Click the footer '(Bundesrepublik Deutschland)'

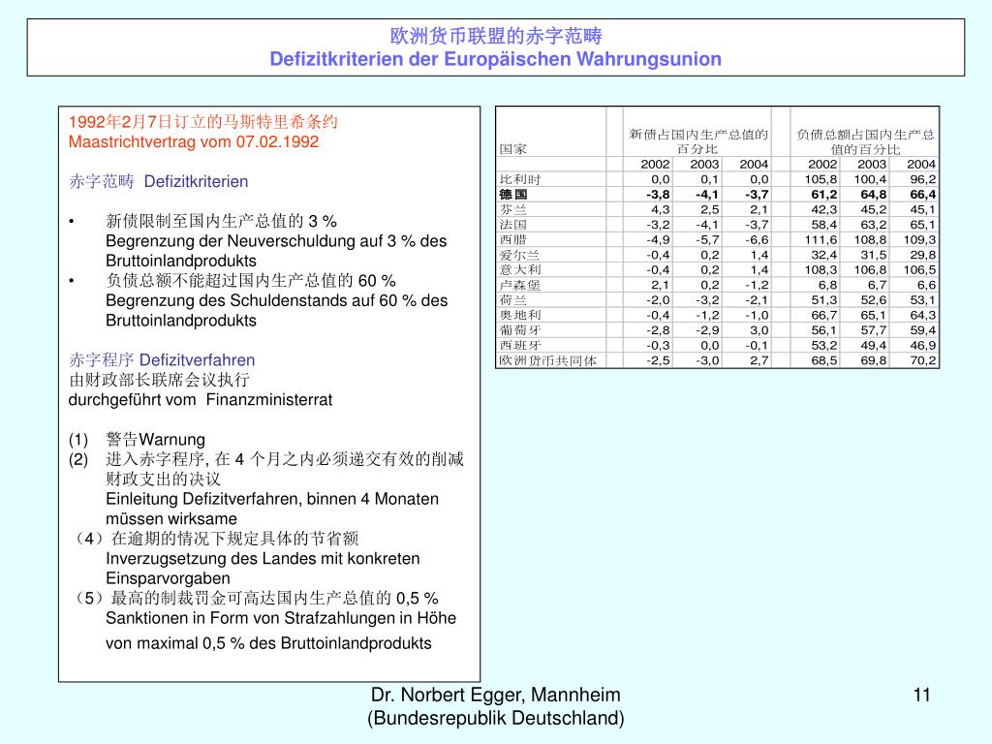click(x=495, y=718)
